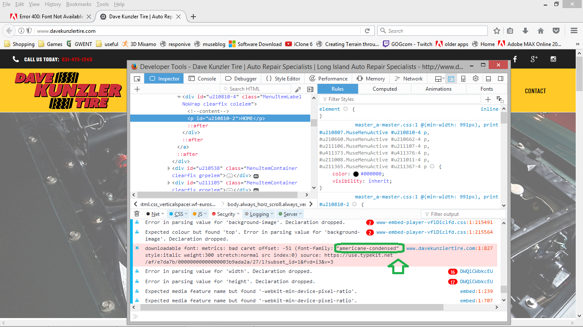Expand the div u211105 node

coord(169,183)
